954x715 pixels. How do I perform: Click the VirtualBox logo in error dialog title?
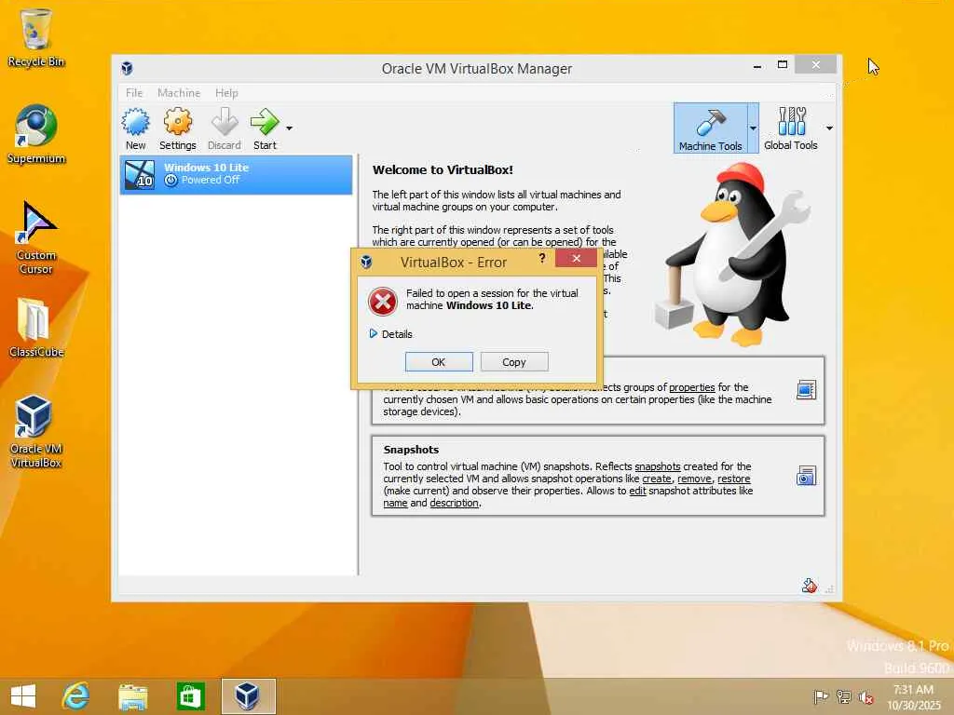(366, 262)
